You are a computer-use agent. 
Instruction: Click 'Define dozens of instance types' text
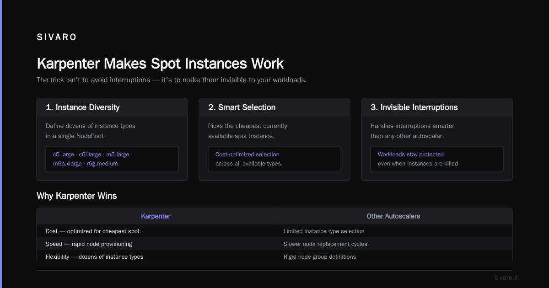pyautogui.click(x=91, y=126)
